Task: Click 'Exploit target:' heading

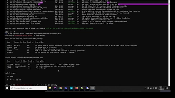Action: coord(10,73)
